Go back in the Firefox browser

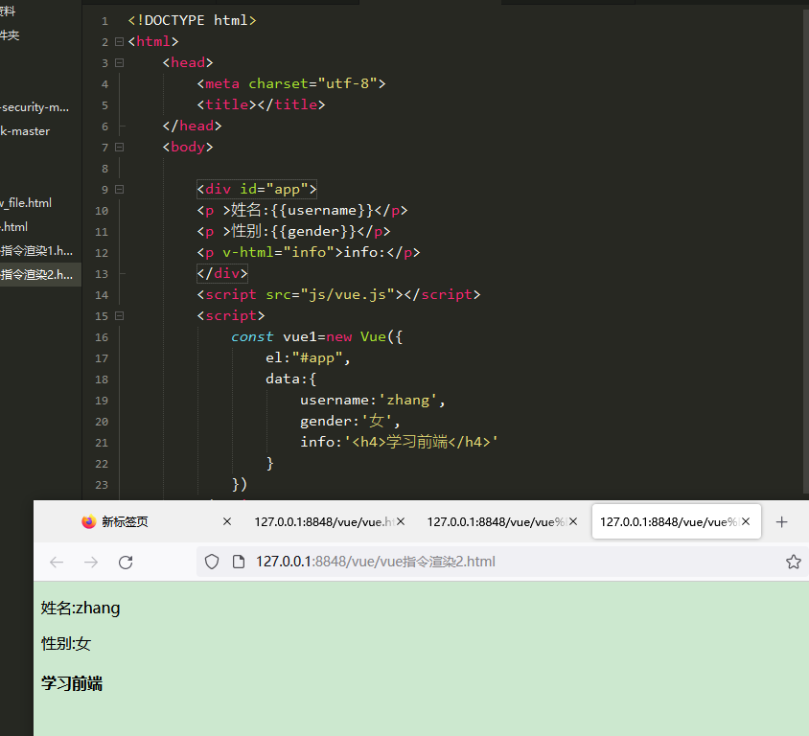point(57,562)
